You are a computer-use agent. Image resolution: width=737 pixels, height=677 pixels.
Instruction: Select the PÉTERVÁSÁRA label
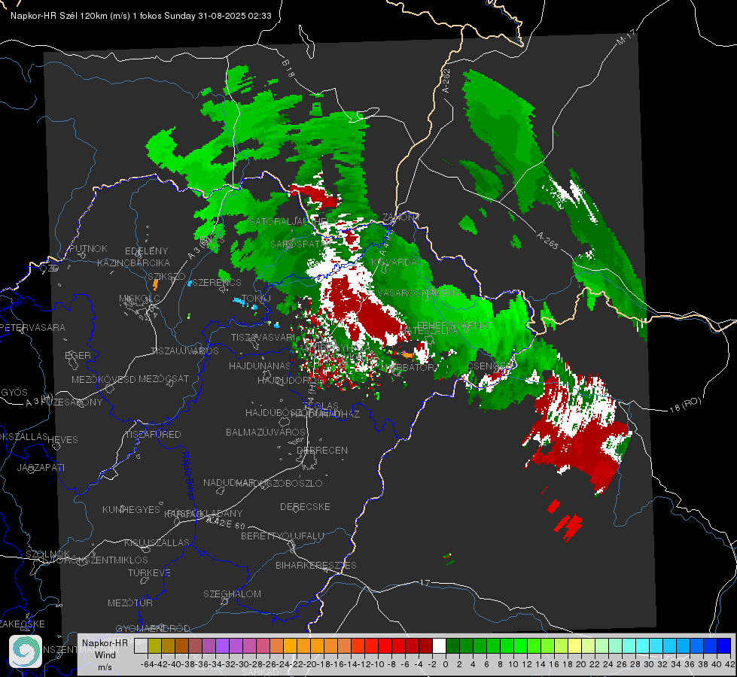[32, 327]
